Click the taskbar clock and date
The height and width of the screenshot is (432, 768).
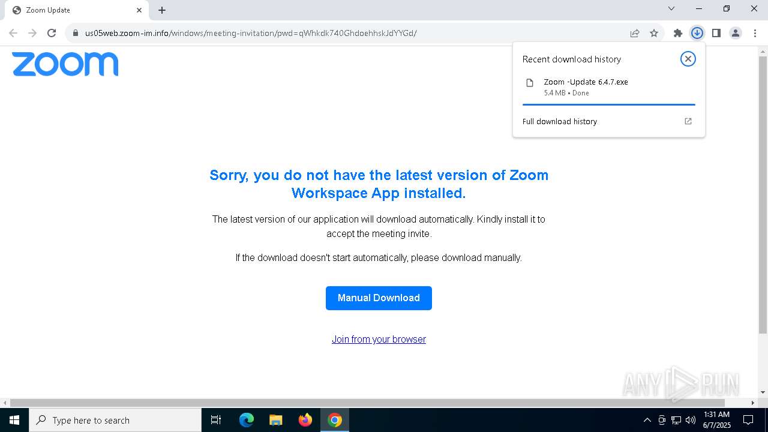tap(716, 420)
